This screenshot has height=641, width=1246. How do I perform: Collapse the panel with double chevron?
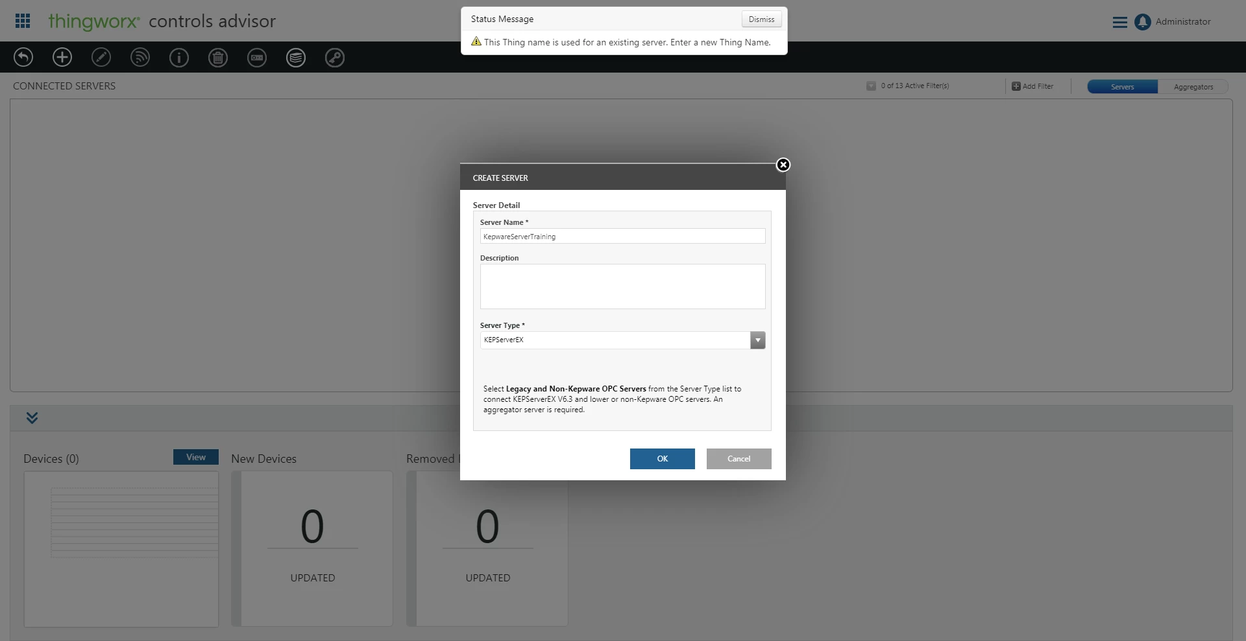click(32, 418)
